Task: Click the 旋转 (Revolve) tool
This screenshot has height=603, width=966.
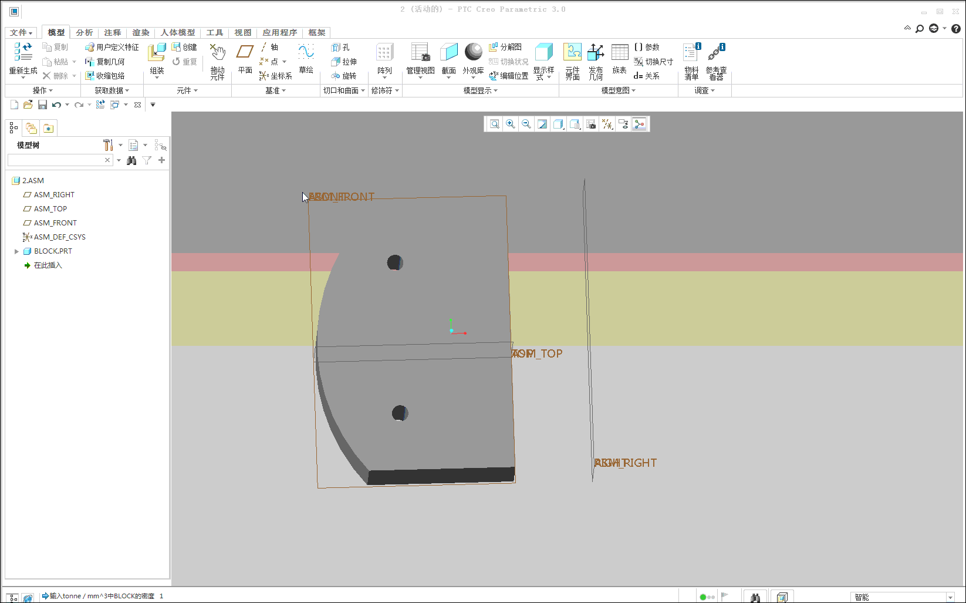Action: tap(344, 76)
